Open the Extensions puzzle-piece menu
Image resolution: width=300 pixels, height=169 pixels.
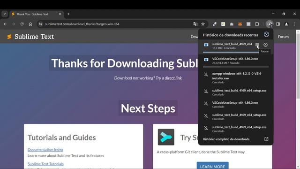click(x=257, y=24)
